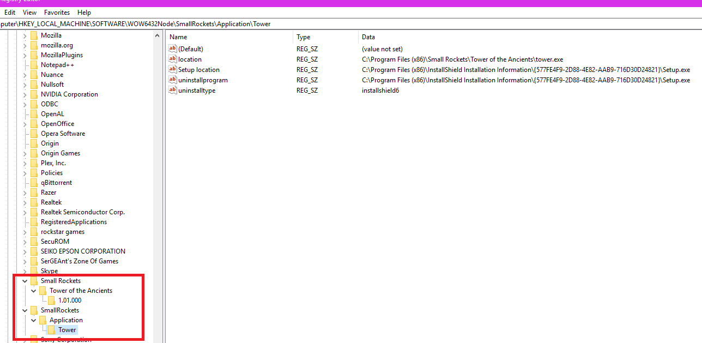Screen dimensions: 702x343
Task: Click the NVIDIA Corporation folder icon
Action: 34,94
